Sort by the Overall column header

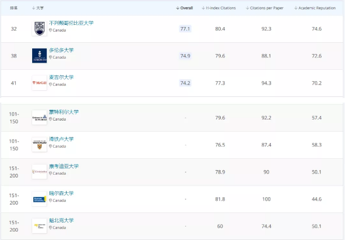click(185, 8)
